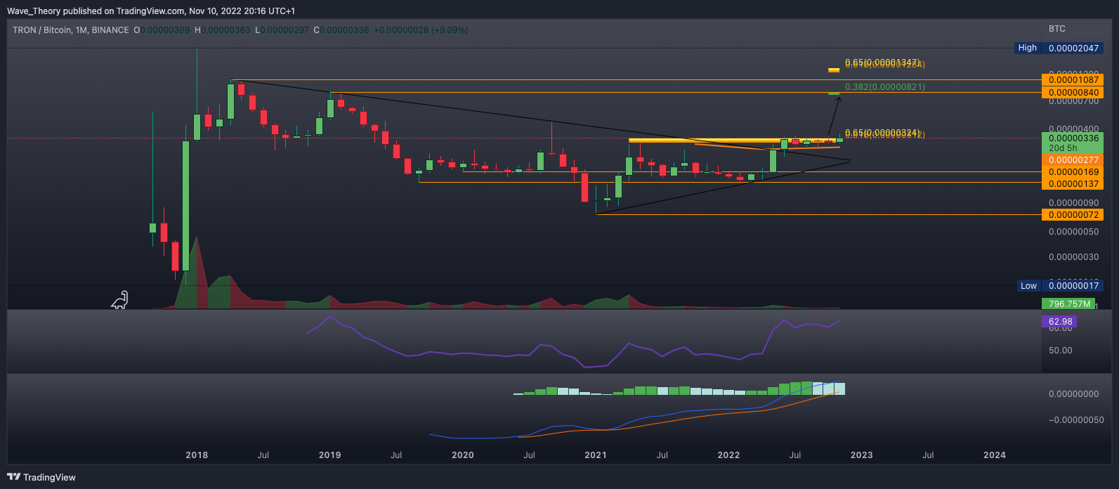This screenshot has width=1119, height=489.
Task: Click the purple RSI value 62.98 label
Action: pyautogui.click(x=1059, y=322)
